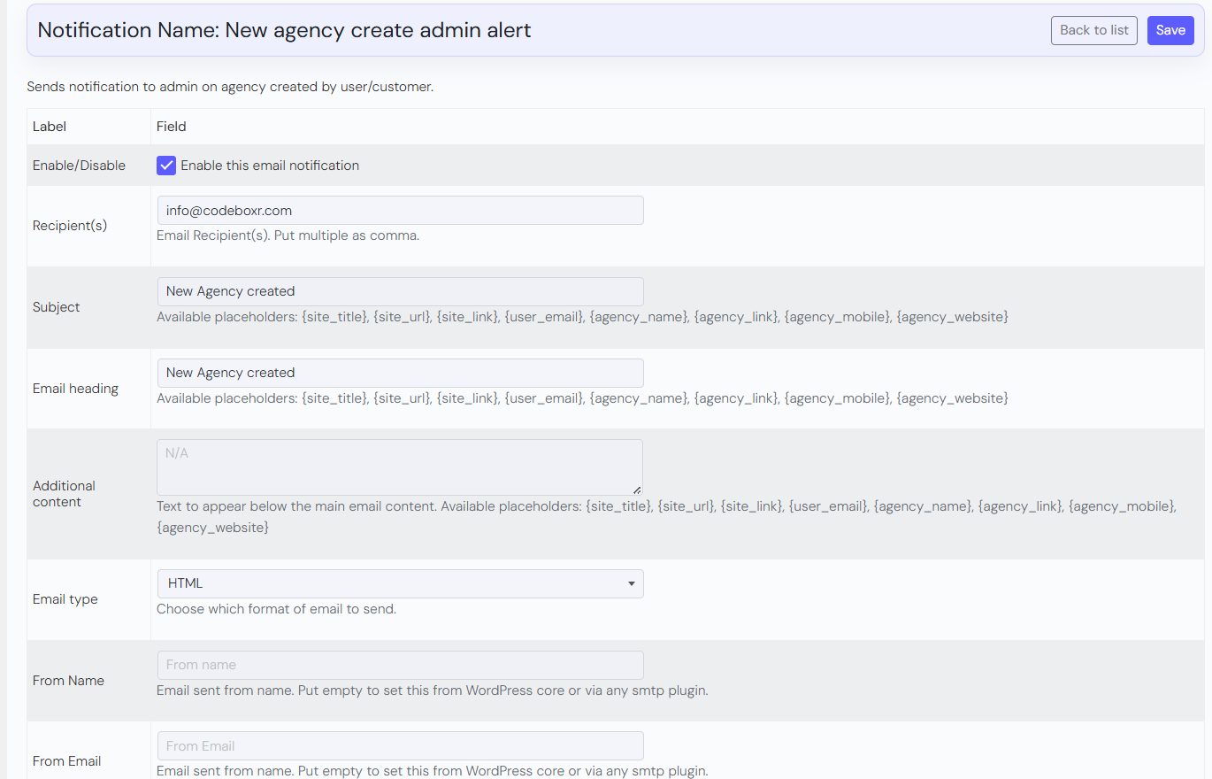Image resolution: width=1212 pixels, height=779 pixels.
Task: Go back via Back to list button
Action: 1093,30
